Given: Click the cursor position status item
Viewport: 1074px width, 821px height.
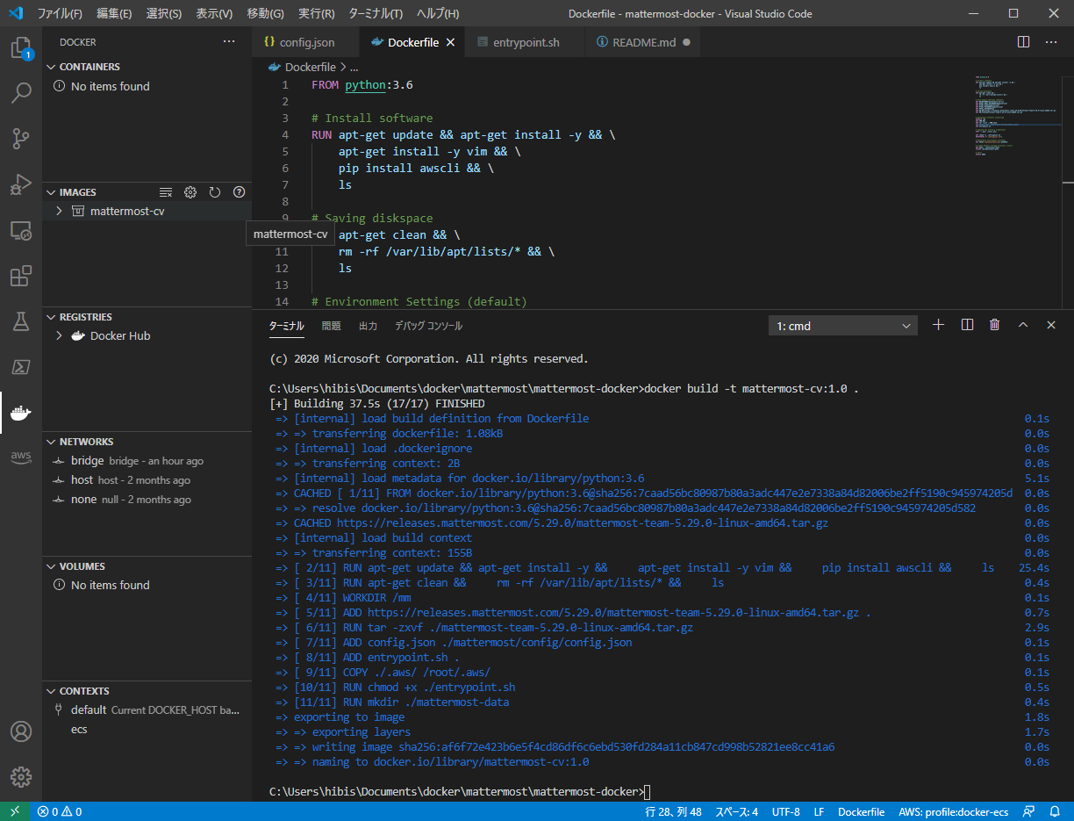Looking at the screenshot, I should click(x=673, y=812).
